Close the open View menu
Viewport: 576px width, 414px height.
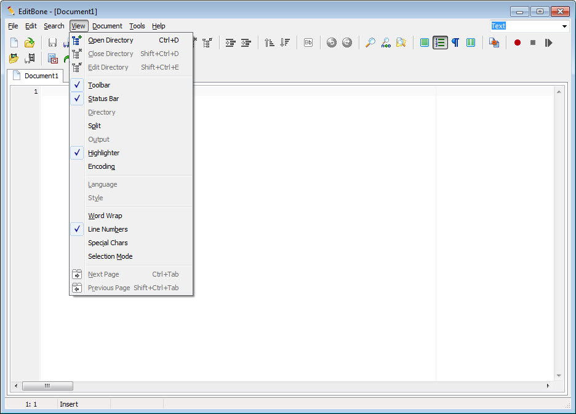pyautogui.click(x=79, y=26)
